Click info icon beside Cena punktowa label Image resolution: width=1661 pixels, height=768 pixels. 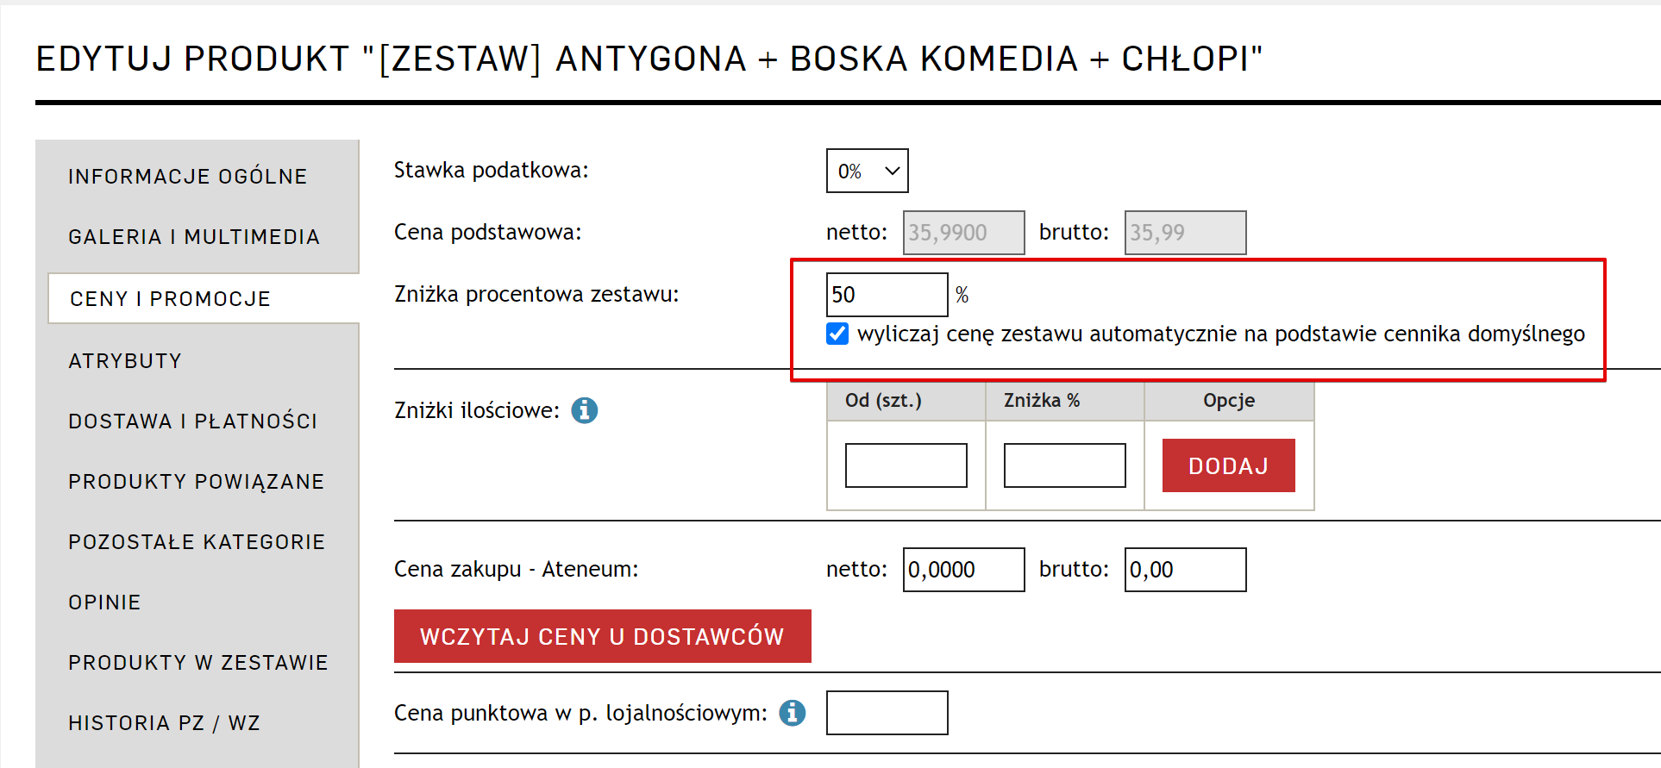click(793, 713)
